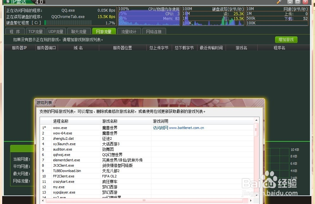Click the disk busy level bar for C:

click(68, 23)
